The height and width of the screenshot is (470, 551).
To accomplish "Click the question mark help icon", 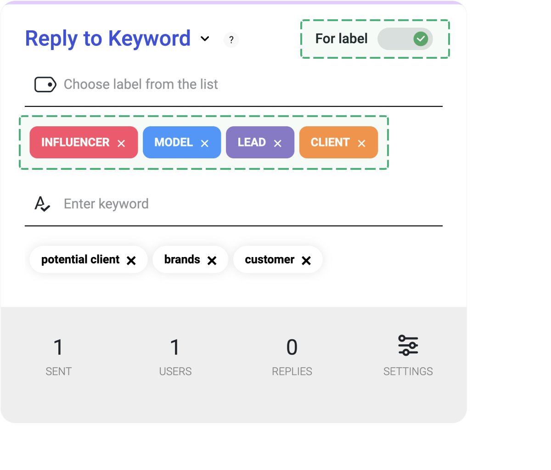I will point(231,40).
